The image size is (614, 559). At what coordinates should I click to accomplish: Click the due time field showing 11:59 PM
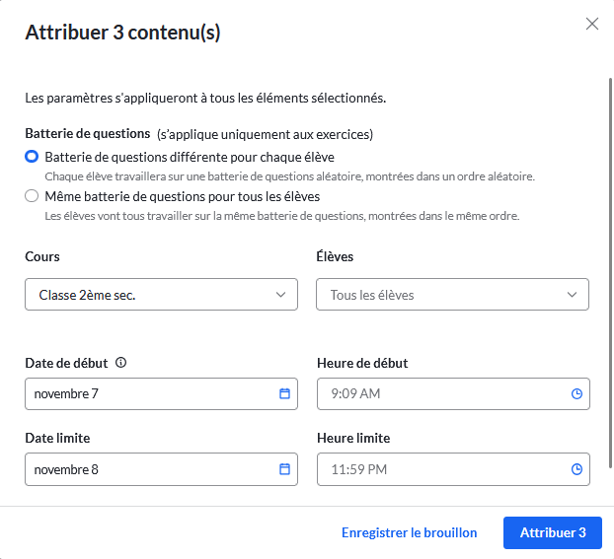click(439, 469)
